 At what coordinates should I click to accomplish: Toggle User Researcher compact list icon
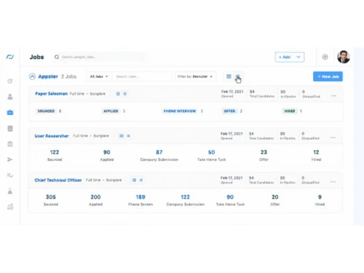[x=128, y=135]
